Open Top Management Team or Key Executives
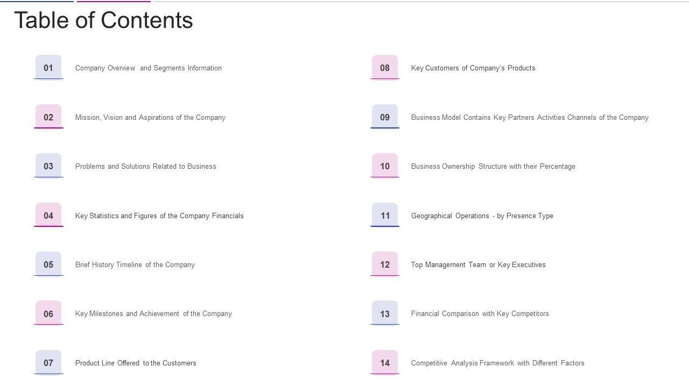Screen dimensions: 689x387 tap(479, 265)
